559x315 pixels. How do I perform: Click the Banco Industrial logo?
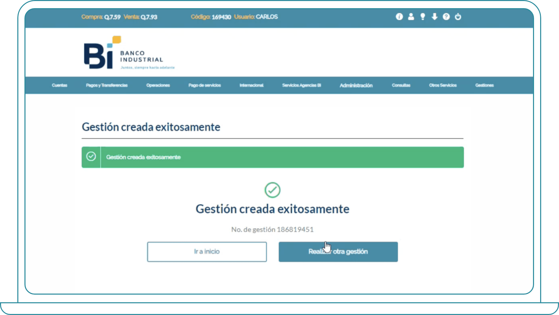click(x=129, y=52)
